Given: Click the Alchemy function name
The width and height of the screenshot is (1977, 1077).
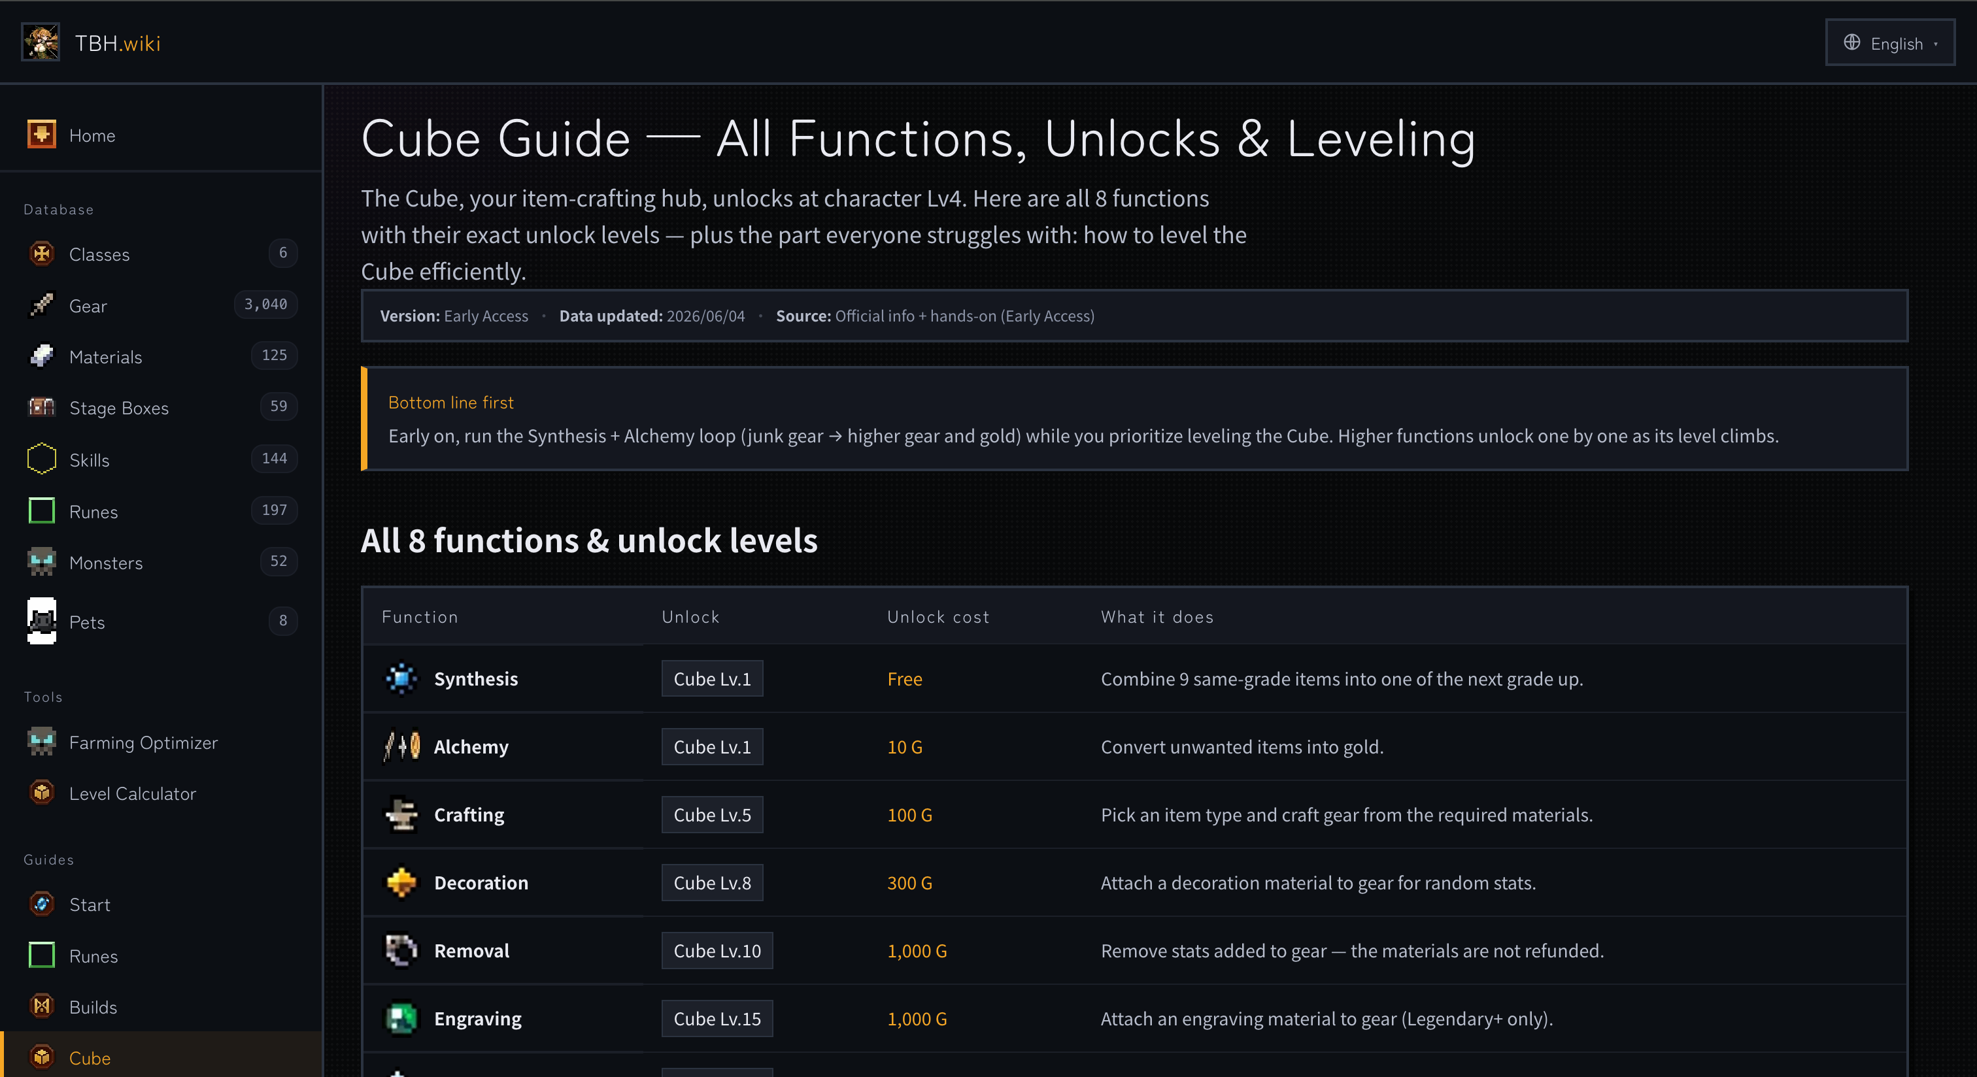Looking at the screenshot, I should [x=471, y=747].
